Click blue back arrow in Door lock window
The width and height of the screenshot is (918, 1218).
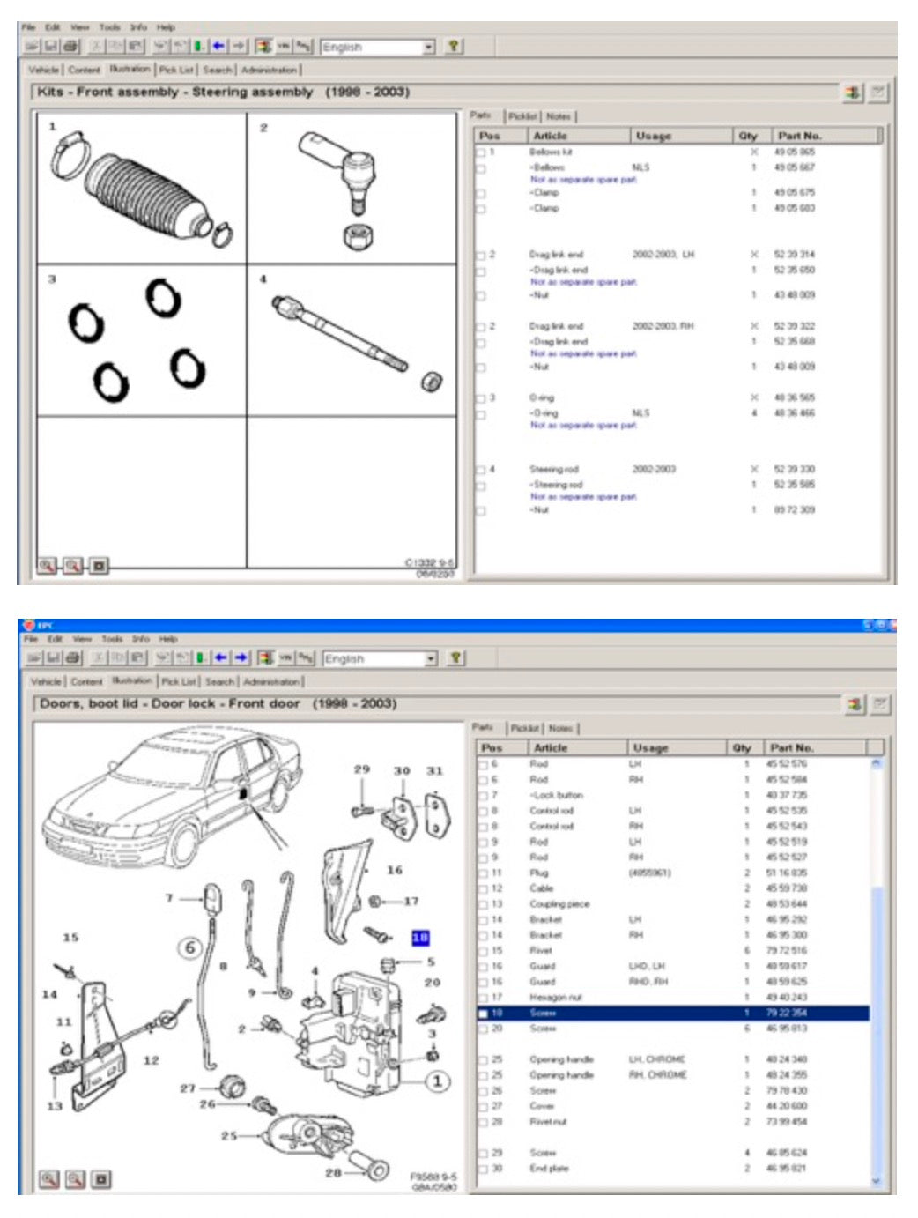(x=220, y=657)
